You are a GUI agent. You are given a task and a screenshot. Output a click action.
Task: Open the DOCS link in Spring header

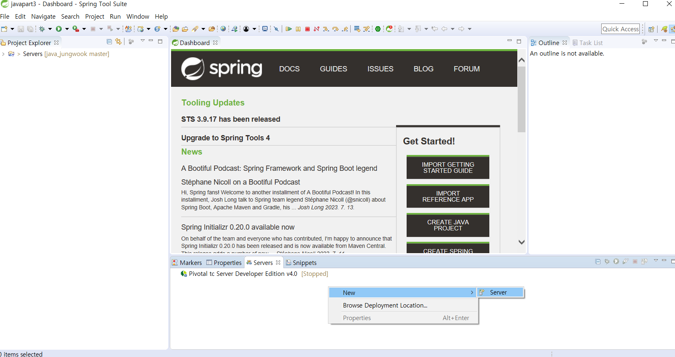(x=289, y=69)
